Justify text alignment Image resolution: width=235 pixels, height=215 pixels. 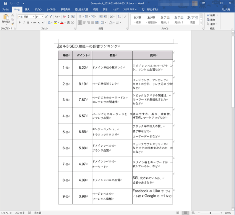coord(92,23)
